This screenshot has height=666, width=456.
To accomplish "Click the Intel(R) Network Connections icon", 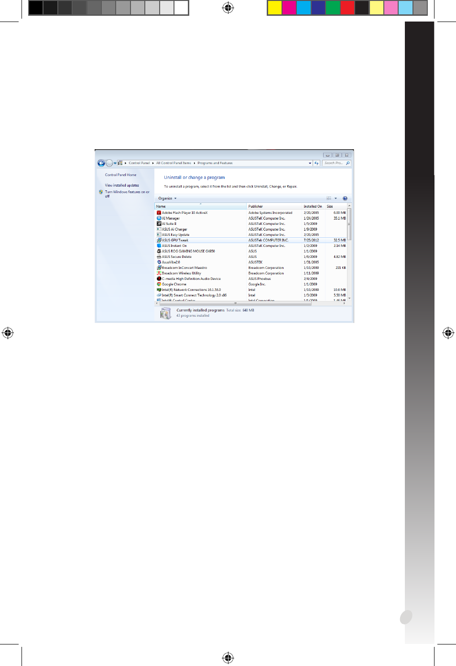I will pos(159,290).
